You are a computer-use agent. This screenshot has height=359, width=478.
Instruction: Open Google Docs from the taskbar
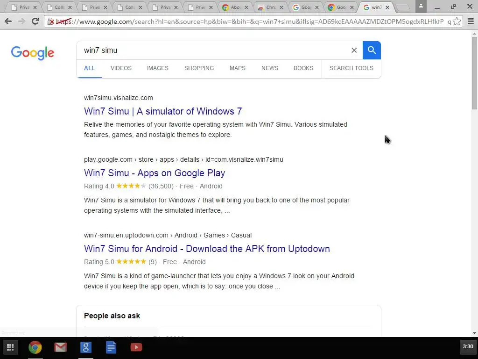pyautogui.click(x=111, y=347)
